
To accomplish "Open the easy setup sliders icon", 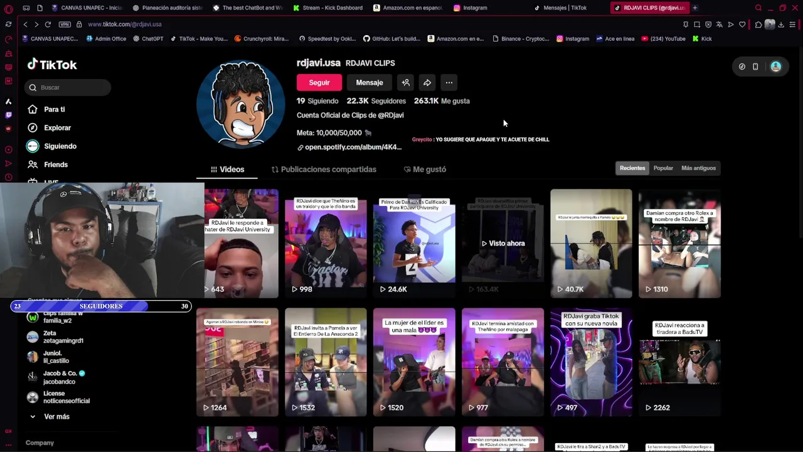I will (x=792, y=24).
